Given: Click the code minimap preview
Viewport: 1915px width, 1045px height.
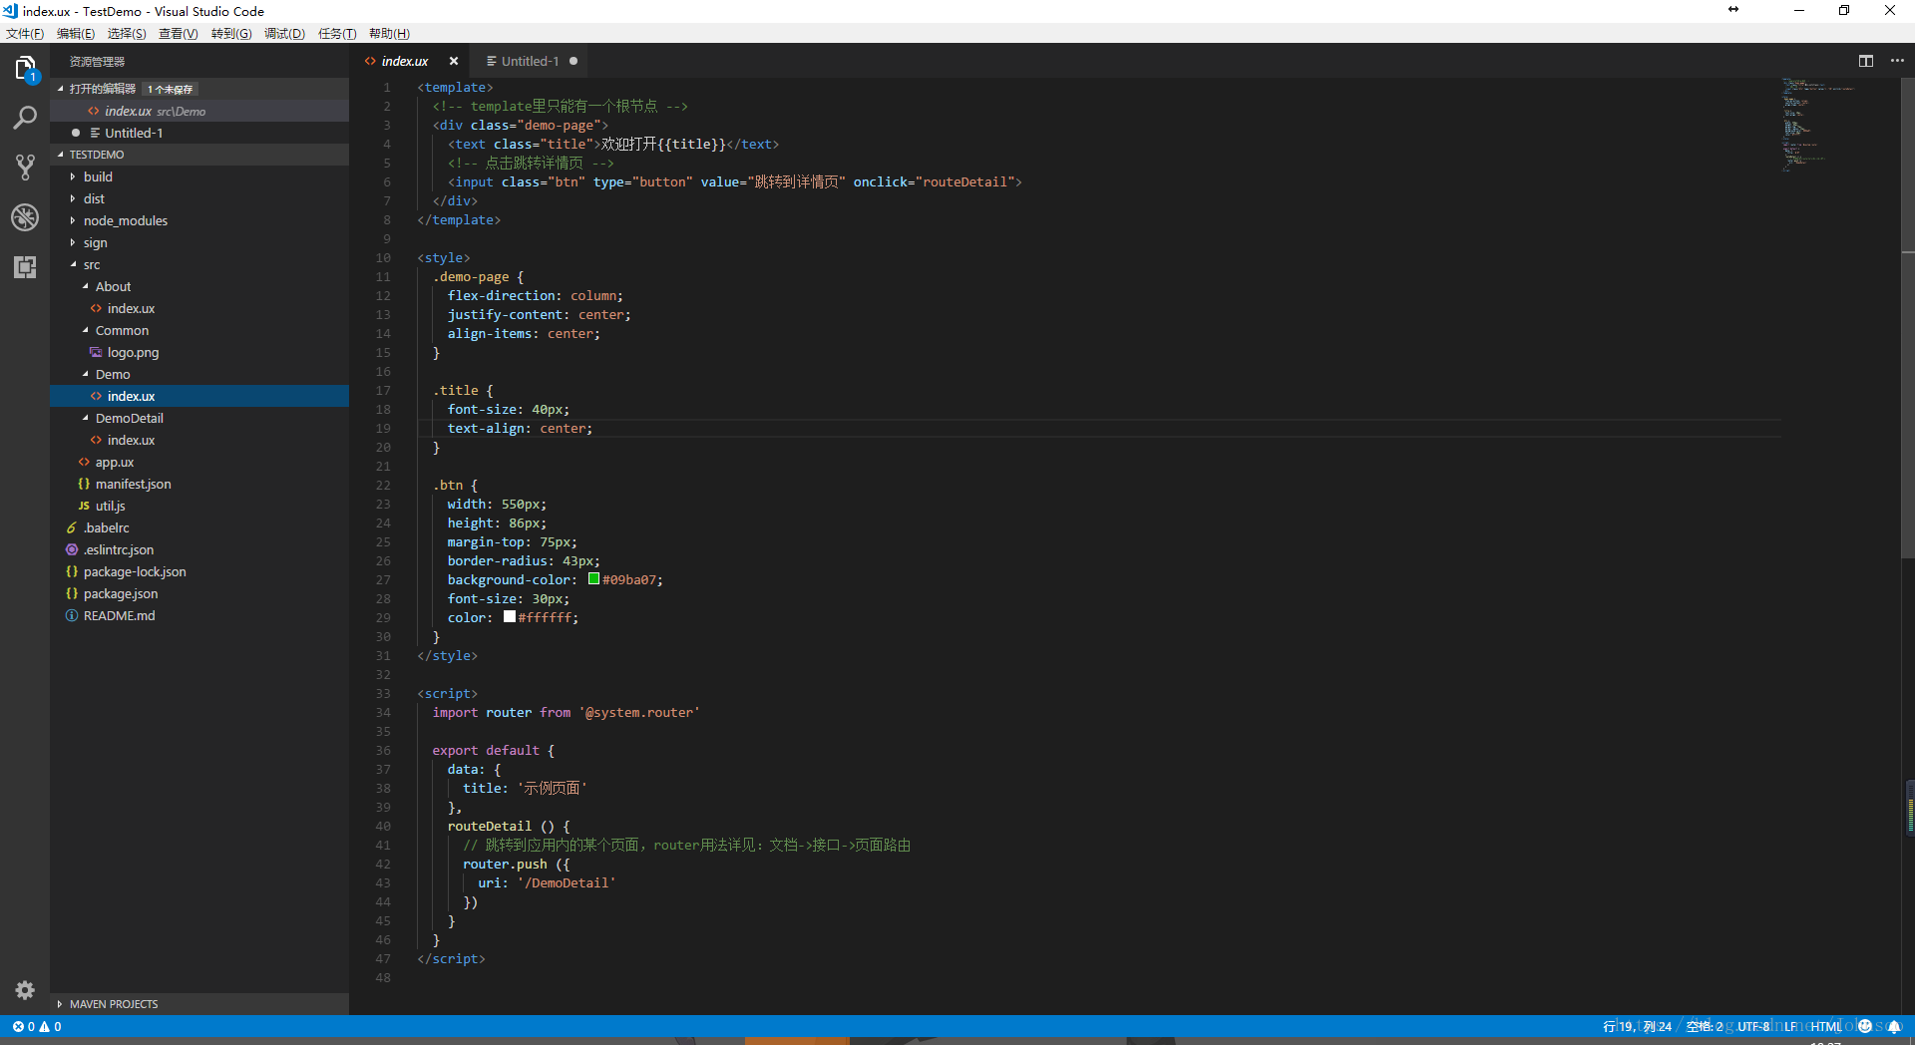Looking at the screenshot, I should 1820,125.
